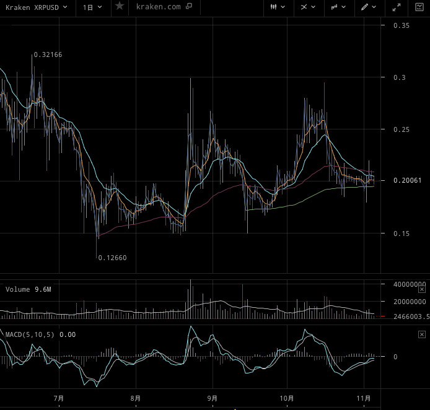430x410 pixels.
Task: Click the 8月 date axis label
Action: pos(136,398)
